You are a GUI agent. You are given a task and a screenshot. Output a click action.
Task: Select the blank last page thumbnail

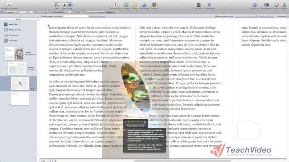pyautogui.click(x=20, y=99)
